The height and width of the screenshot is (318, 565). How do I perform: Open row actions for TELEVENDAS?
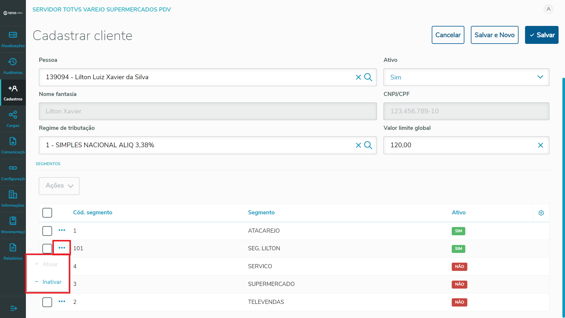62,302
